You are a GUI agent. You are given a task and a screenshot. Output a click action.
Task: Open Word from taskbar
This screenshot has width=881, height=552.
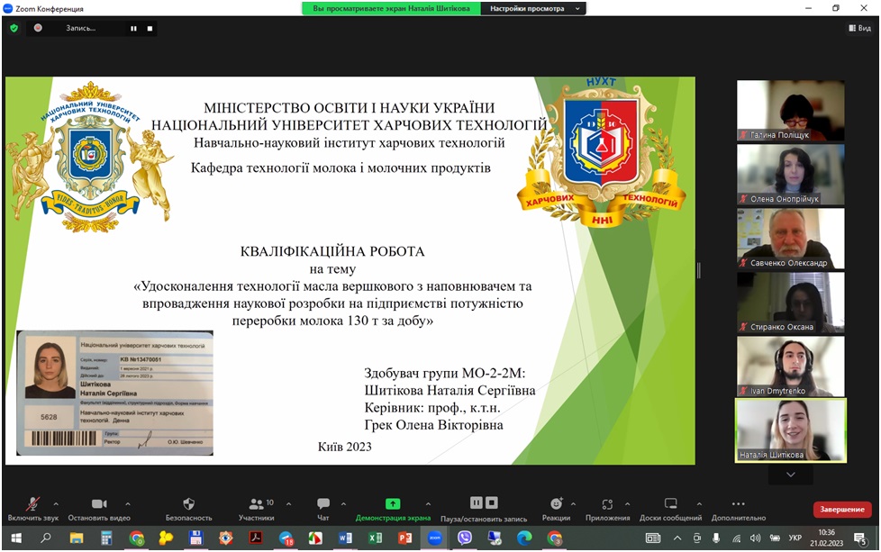click(x=345, y=538)
